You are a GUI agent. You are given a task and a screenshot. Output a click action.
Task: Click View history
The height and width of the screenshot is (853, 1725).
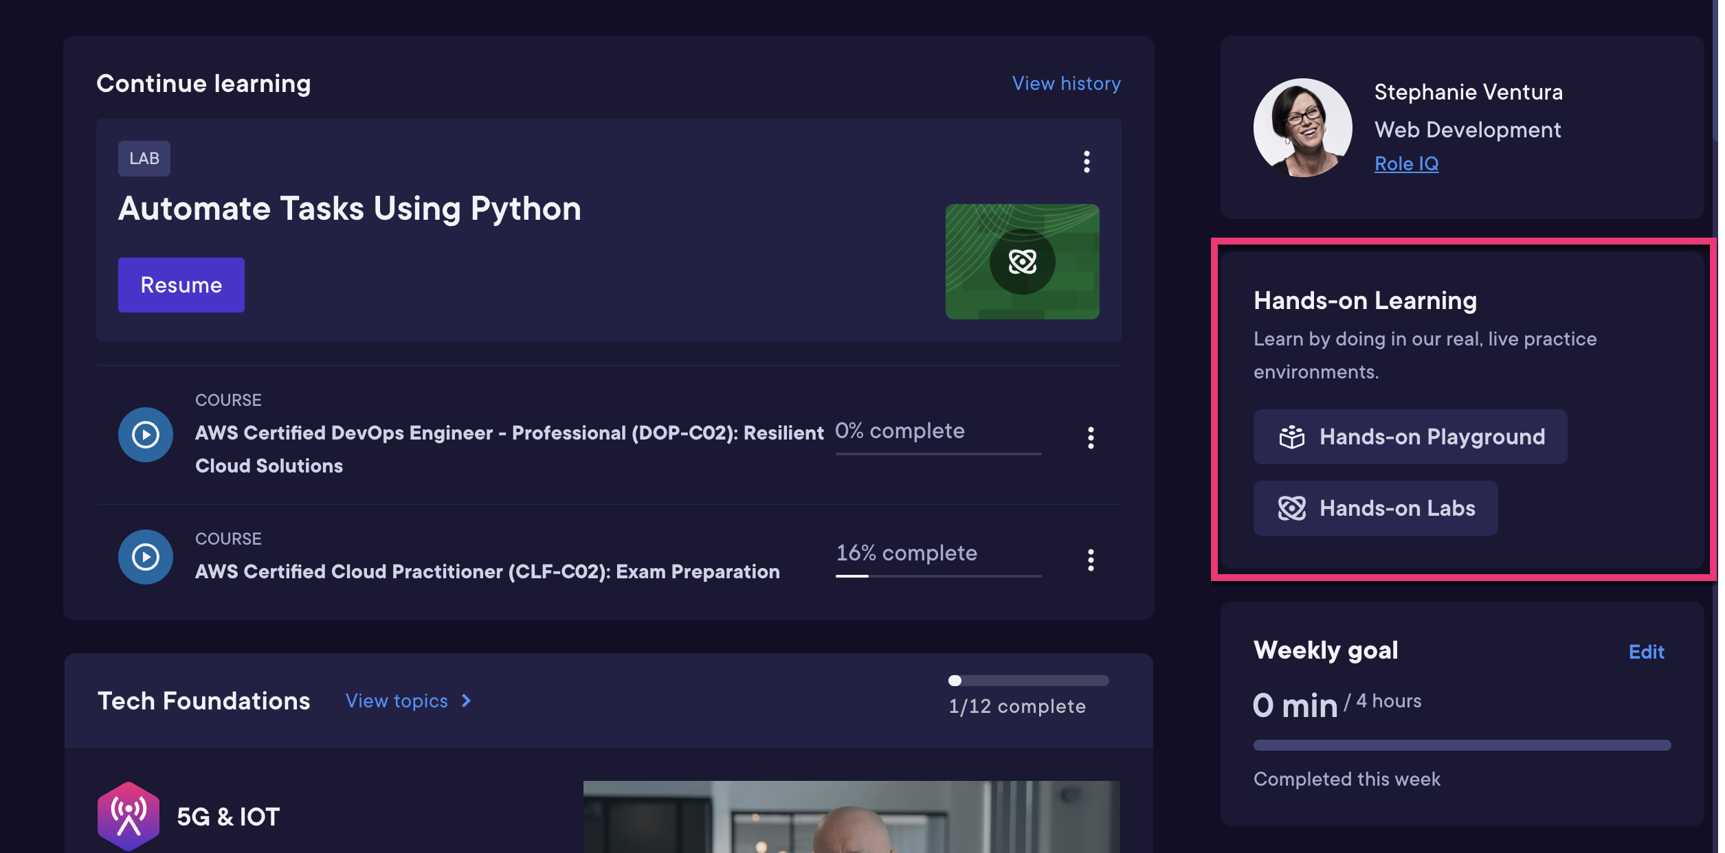[x=1066, y=82]
